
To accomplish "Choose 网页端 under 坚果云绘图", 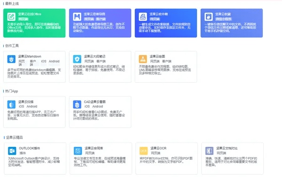I will coord(155,61).
